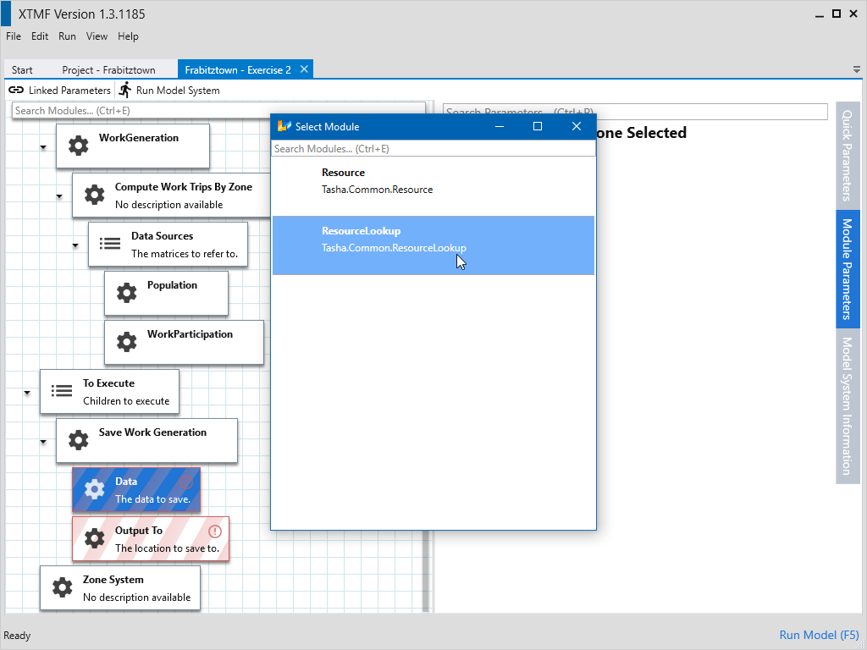
Task: Click the error warning icon on Output To
Action: click(x=215, y=532)
